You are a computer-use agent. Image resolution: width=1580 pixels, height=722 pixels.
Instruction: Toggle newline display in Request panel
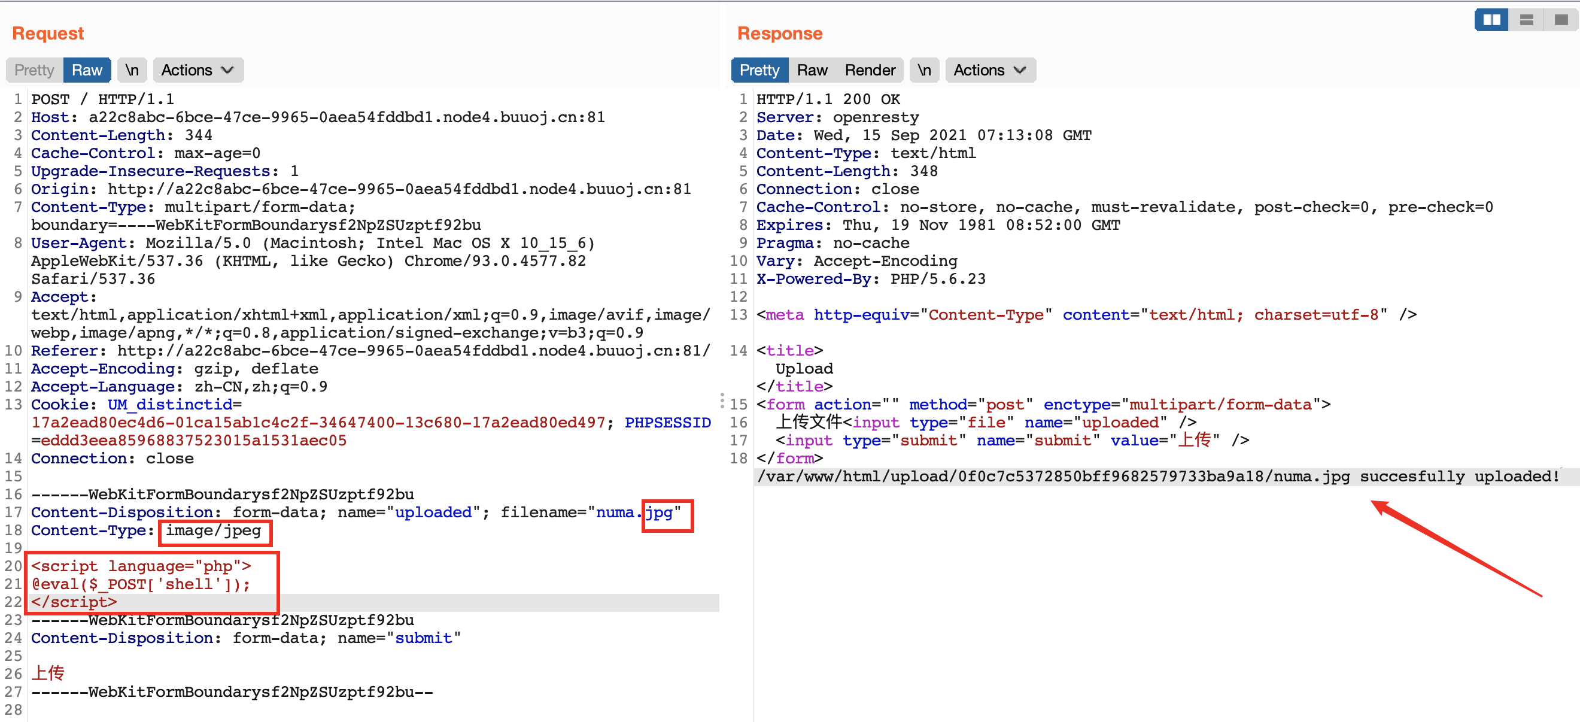[132, 70]
